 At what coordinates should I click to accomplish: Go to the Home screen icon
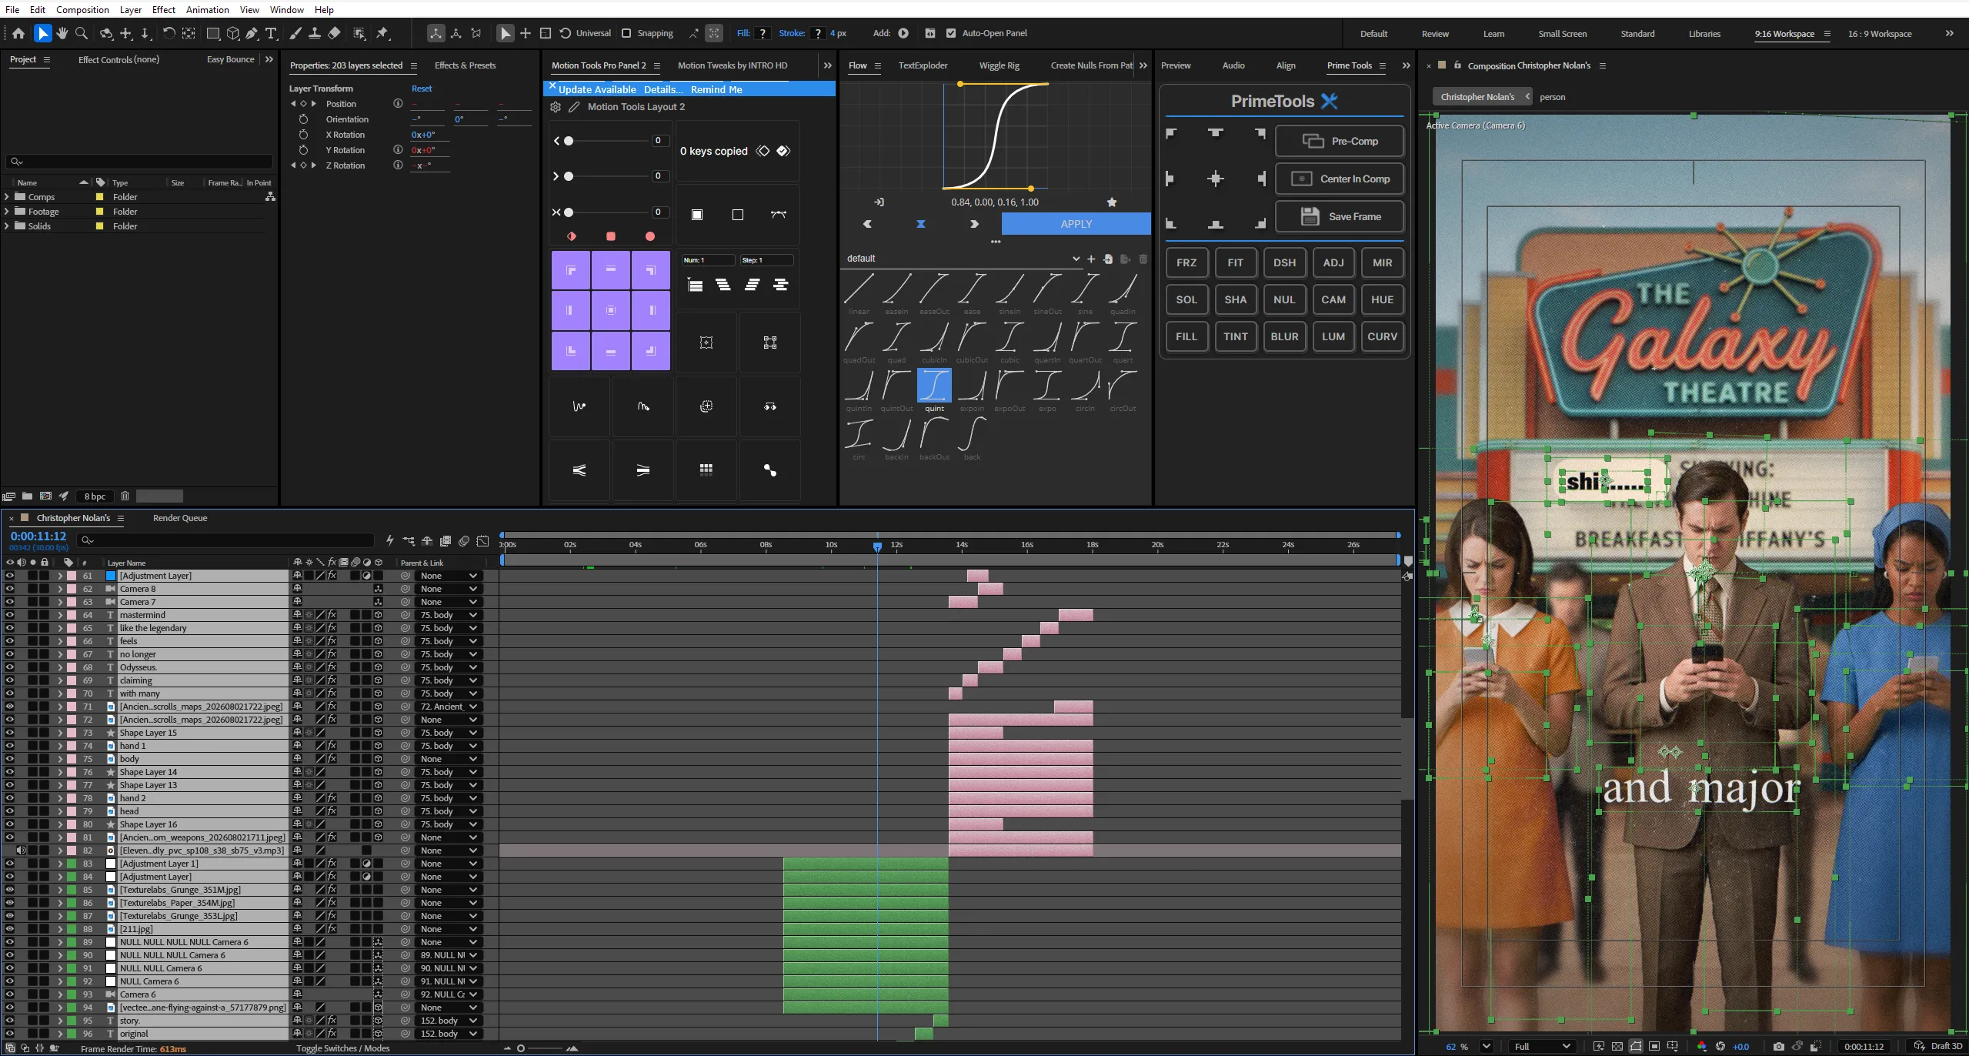point(18,33)
